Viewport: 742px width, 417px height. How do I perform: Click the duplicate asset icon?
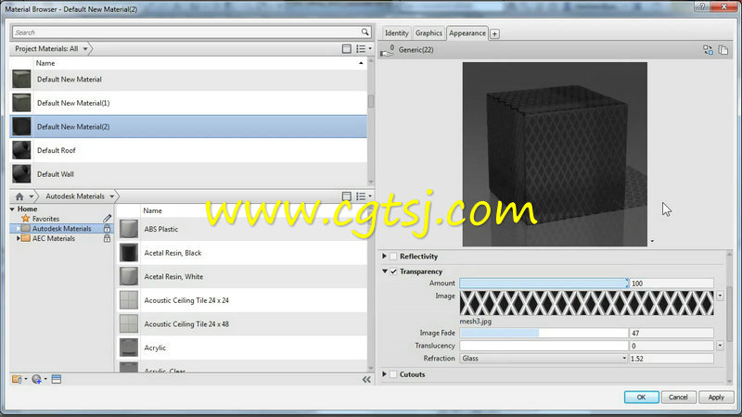point(723,50)
